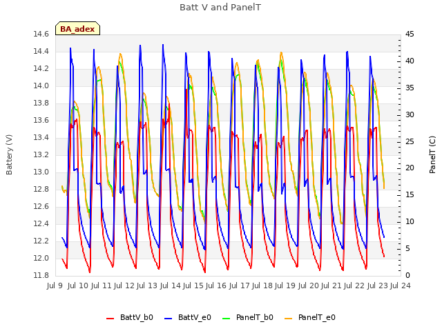This screenshot has height=331, width=442.
Task: Click the 10 tick on PanelT axis
Action: pos(410,222)
